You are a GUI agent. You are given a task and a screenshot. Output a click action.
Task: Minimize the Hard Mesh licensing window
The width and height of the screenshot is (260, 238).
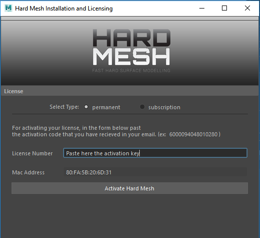coord(202,8)
